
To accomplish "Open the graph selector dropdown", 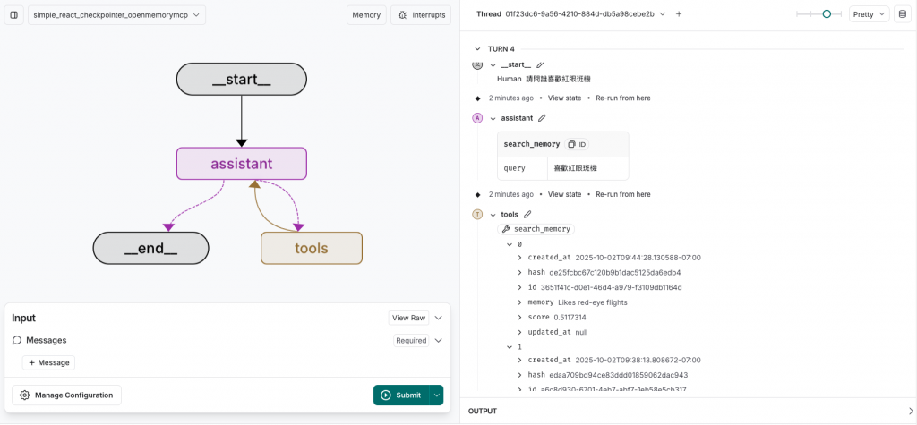I will coord(116,14).
